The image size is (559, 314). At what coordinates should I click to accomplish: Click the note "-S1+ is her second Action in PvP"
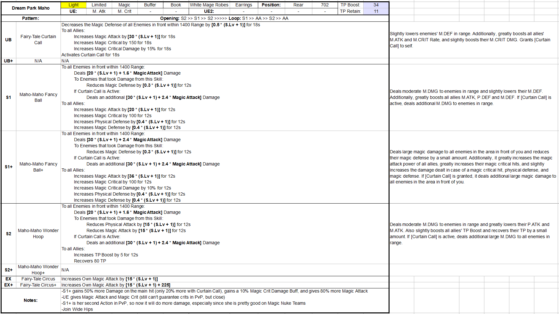pos(184,303)
